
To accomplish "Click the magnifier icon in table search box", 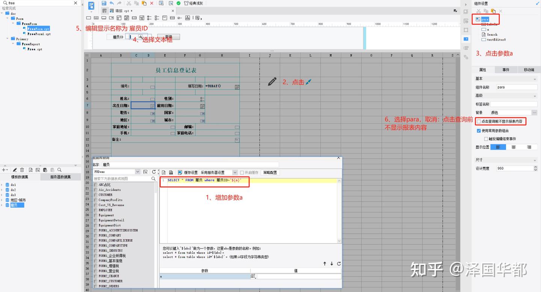I will (x=153, y=179).
